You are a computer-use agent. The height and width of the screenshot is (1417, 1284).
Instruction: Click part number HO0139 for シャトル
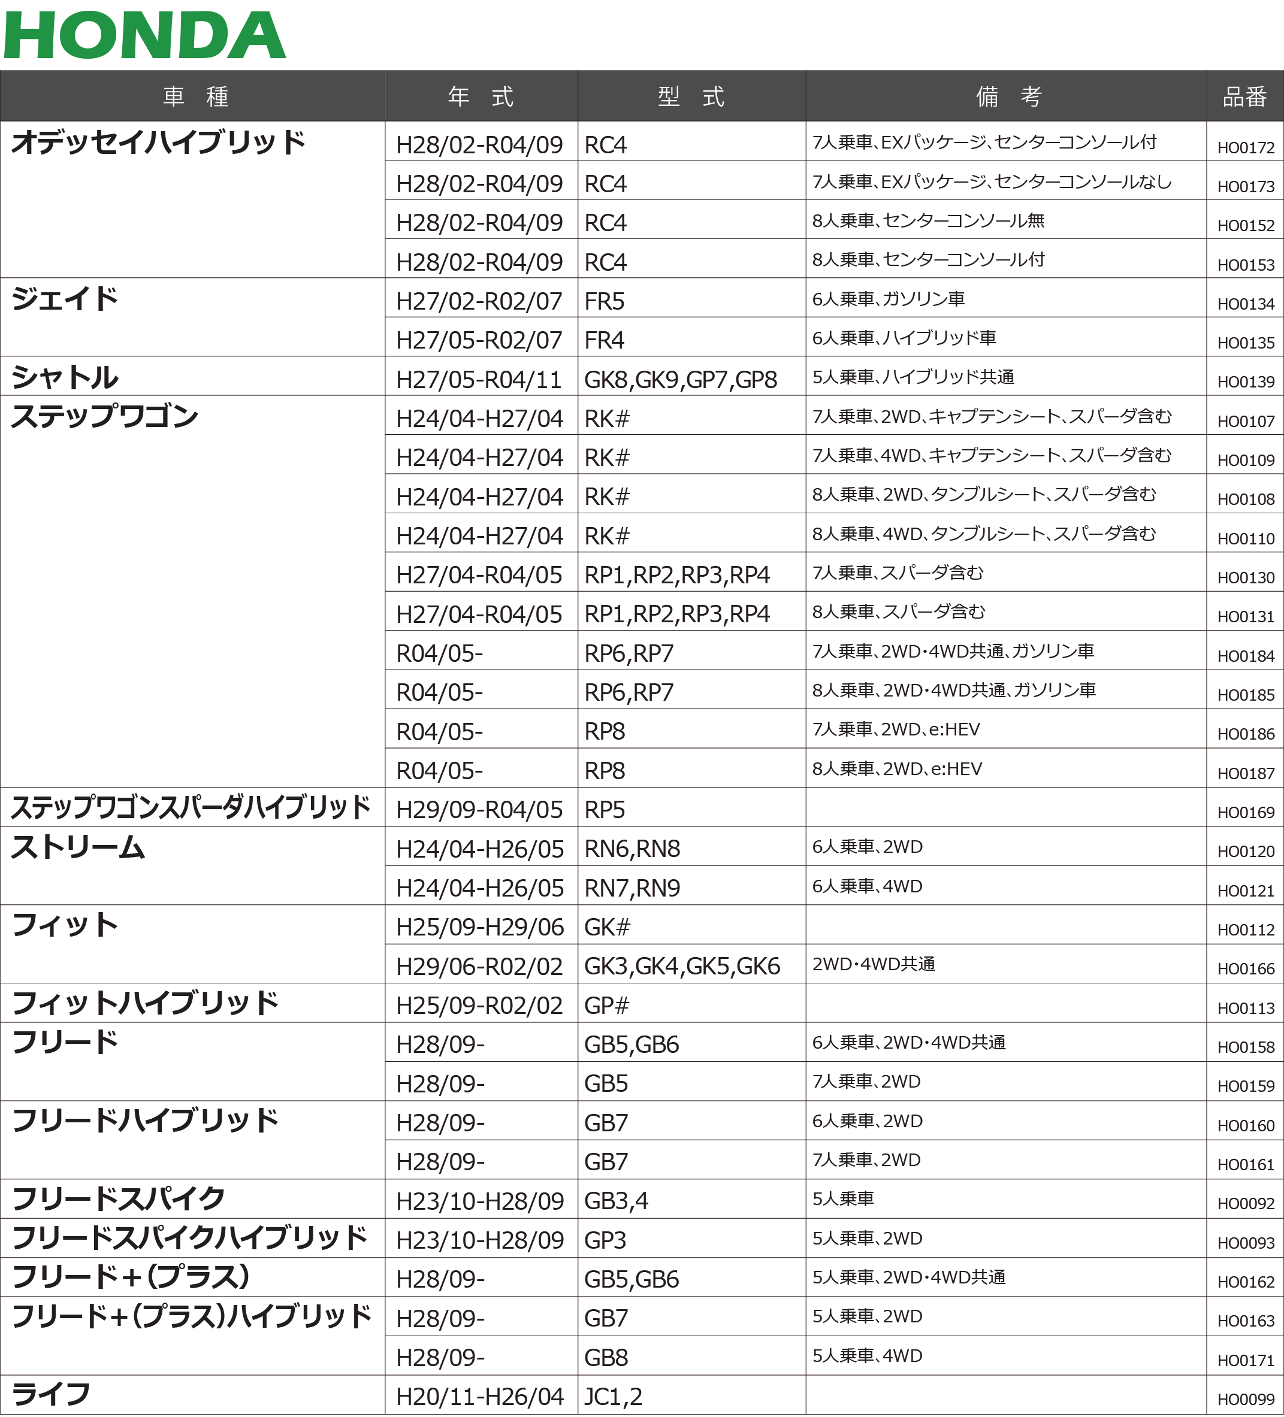[x=1245, y=381]
